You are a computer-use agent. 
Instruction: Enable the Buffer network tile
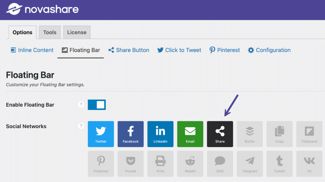coord(250,134)
